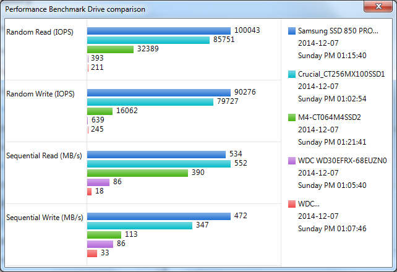The image size is (397, 272).
Task: Click the timestamp Sunday PM 01:02:54
Action: pyautogui.click(x=332, y=99)
